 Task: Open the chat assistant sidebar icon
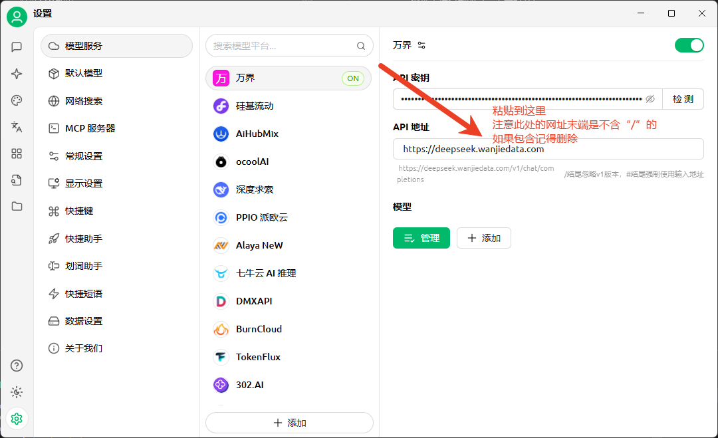click(17, 47)
